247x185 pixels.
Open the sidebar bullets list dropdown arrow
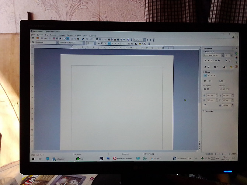pos(207,81)
